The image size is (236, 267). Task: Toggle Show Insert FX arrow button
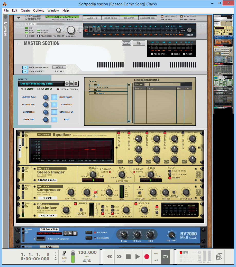(x=25, y=71)
